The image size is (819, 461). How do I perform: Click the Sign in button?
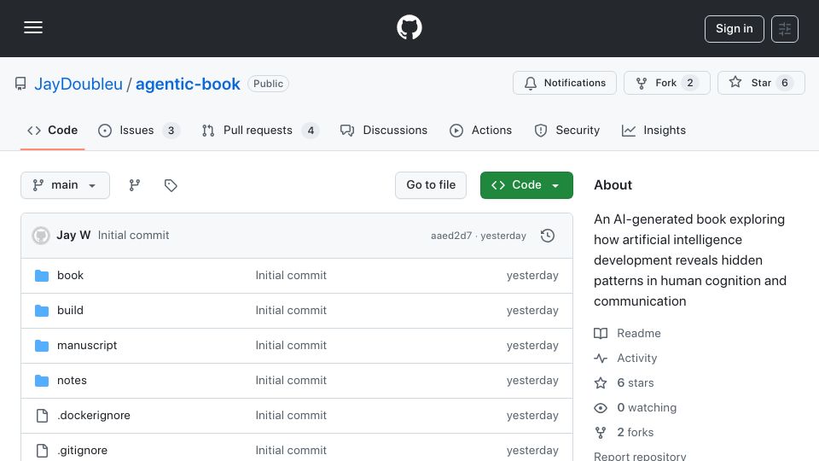[x=734, y=29]
